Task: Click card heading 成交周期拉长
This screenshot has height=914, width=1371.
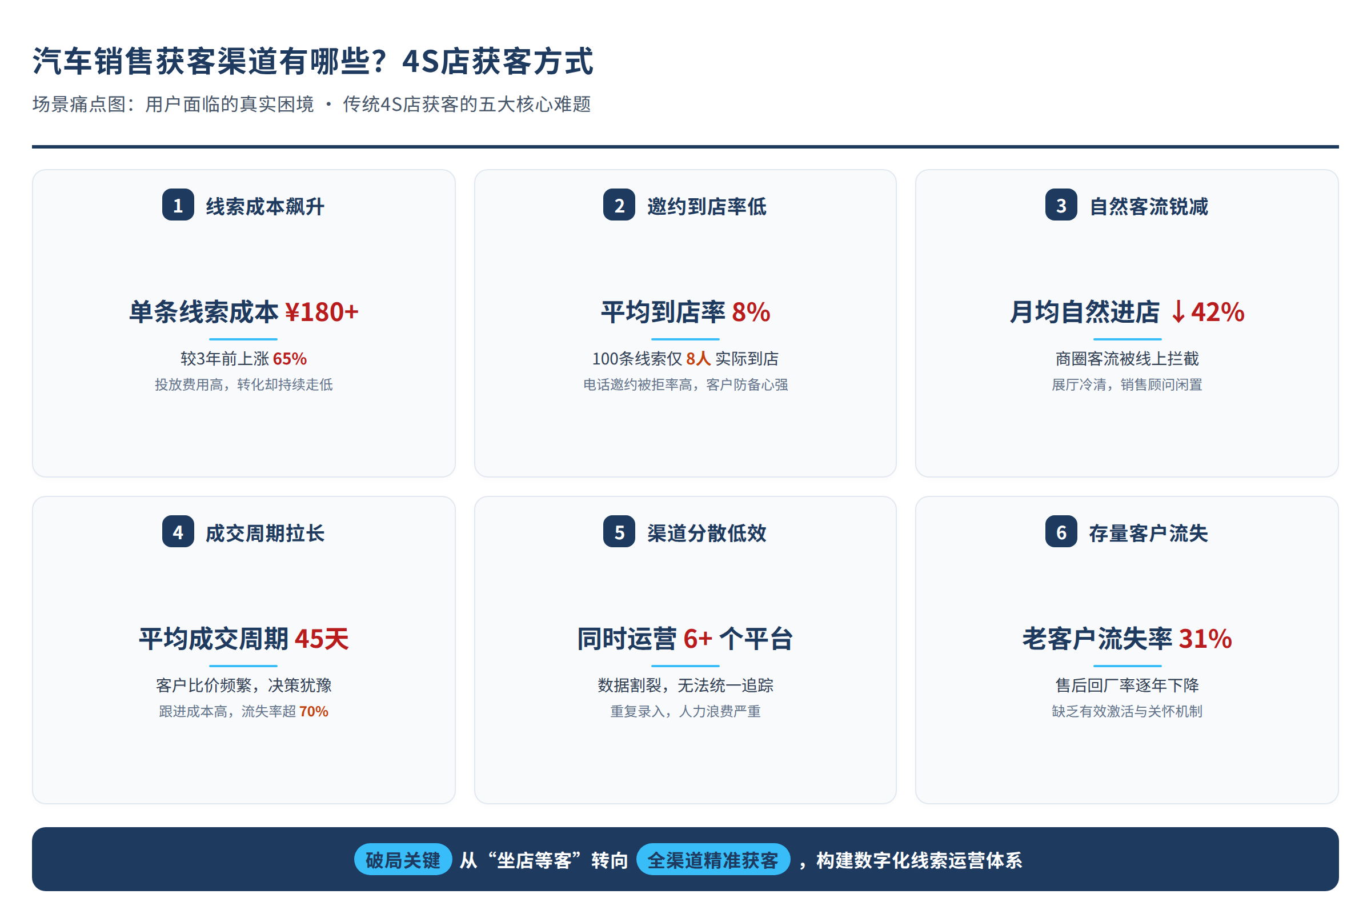Action: click(265, 533)
